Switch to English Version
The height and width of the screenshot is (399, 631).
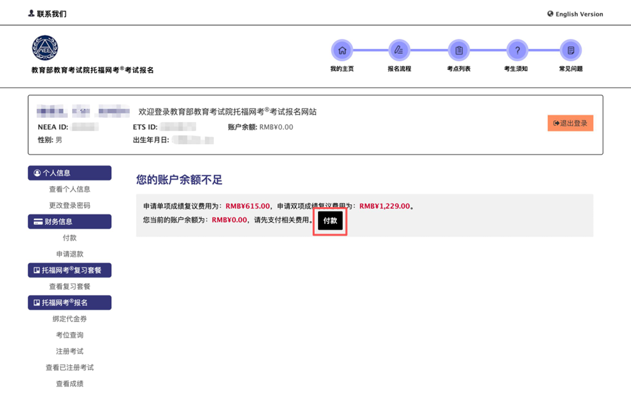(579, 14)
